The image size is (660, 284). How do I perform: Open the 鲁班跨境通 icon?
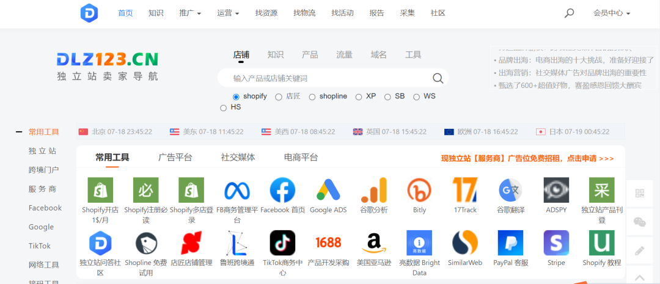click(x=237, y=242)
